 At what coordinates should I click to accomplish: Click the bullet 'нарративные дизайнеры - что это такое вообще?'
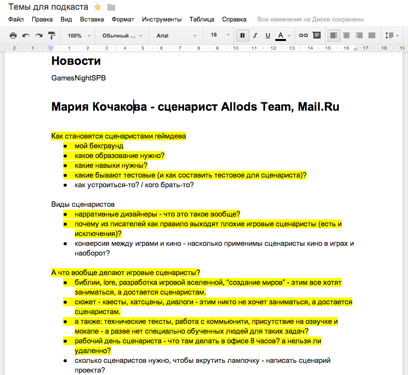(157, 214)
